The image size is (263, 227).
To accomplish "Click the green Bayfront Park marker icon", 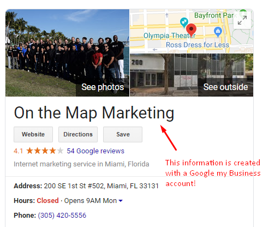I will coord(243,13).
